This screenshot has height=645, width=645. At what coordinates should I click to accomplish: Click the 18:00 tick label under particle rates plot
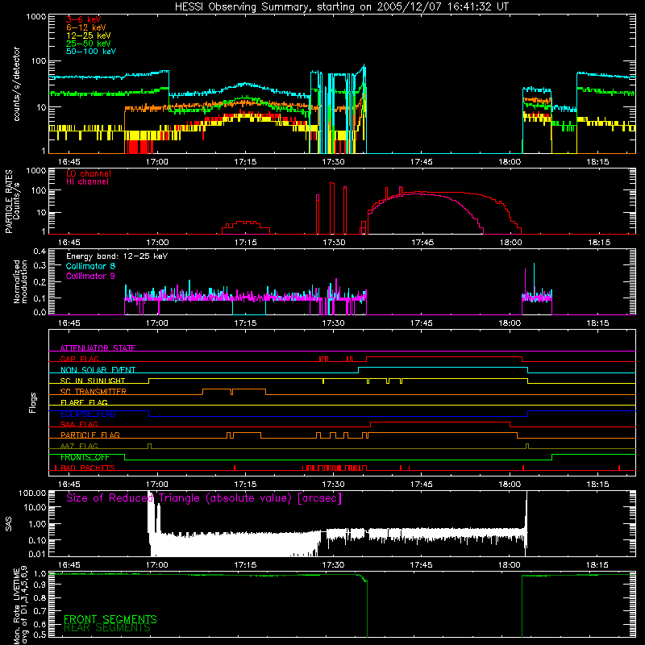(510, 243)
